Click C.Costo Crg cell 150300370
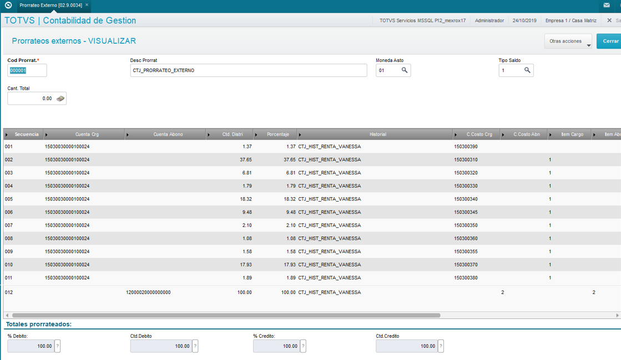 click(466, 265)
